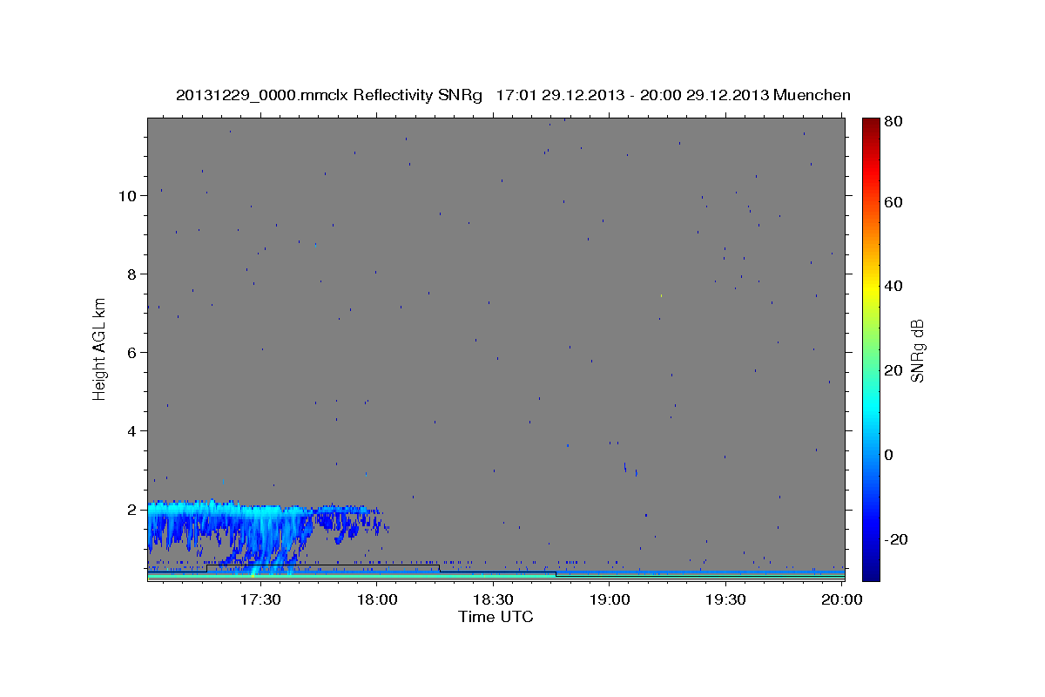Click the colorbar value 40

893,286
